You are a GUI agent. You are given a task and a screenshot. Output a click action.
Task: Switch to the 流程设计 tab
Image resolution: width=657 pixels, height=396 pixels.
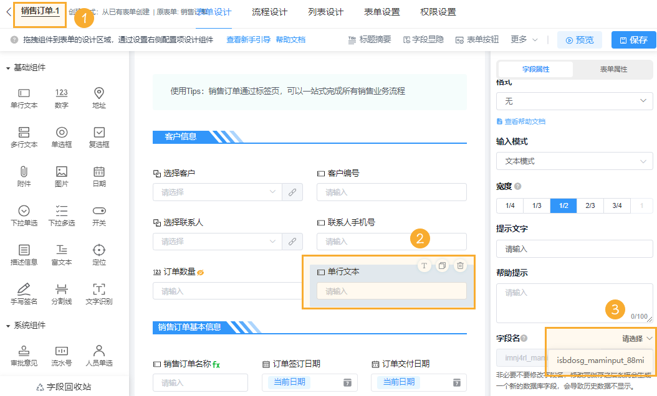pyautogui.click(x=270, y=11)
